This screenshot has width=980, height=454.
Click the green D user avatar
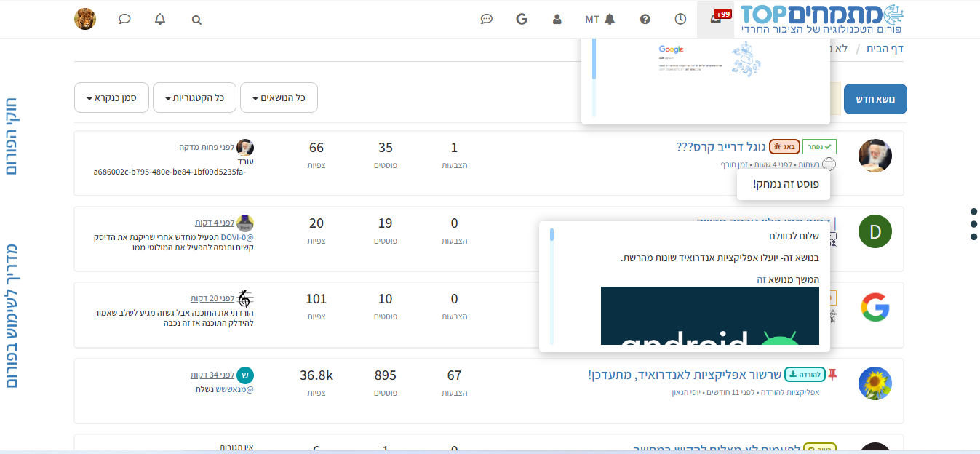point(875,231)
